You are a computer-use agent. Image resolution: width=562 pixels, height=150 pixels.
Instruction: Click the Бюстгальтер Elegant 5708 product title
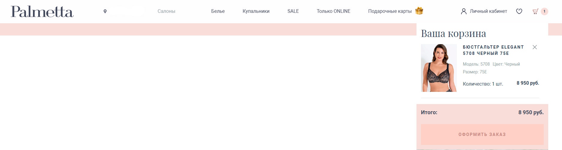point(493,50)
